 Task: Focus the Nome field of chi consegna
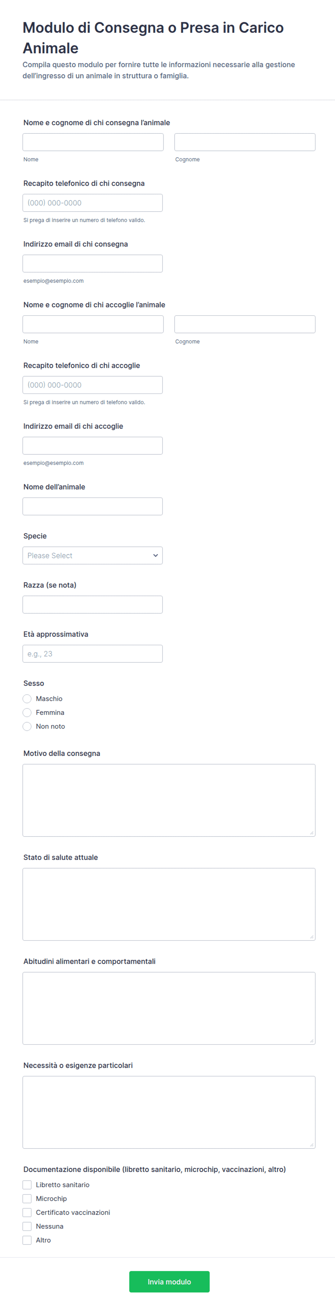[93, 142]
